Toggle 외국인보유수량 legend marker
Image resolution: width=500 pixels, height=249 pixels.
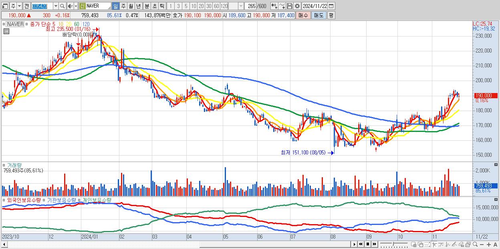[4, 200]
